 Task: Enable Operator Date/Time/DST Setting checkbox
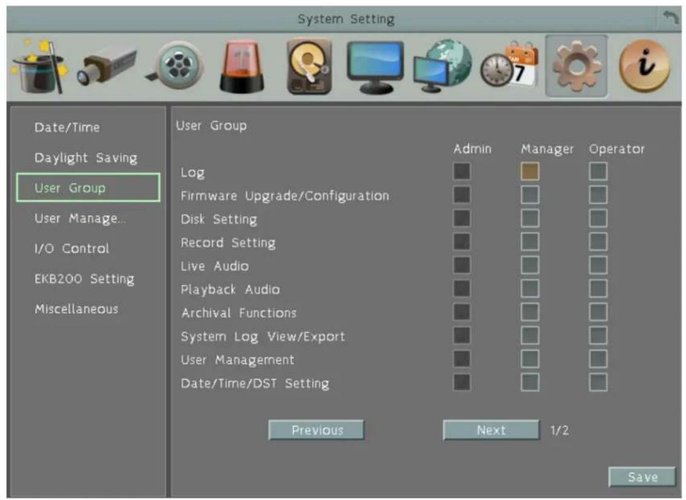coord(598,383)
